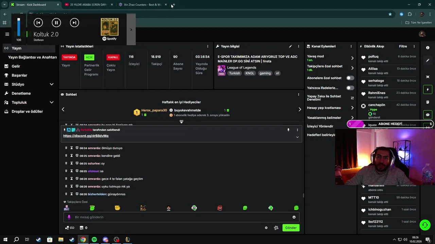Image resolution: width=435 pixels, height=244 pixels.
Task: Expand the Topluluk sidebar chevron
Action: click(52, 102)
